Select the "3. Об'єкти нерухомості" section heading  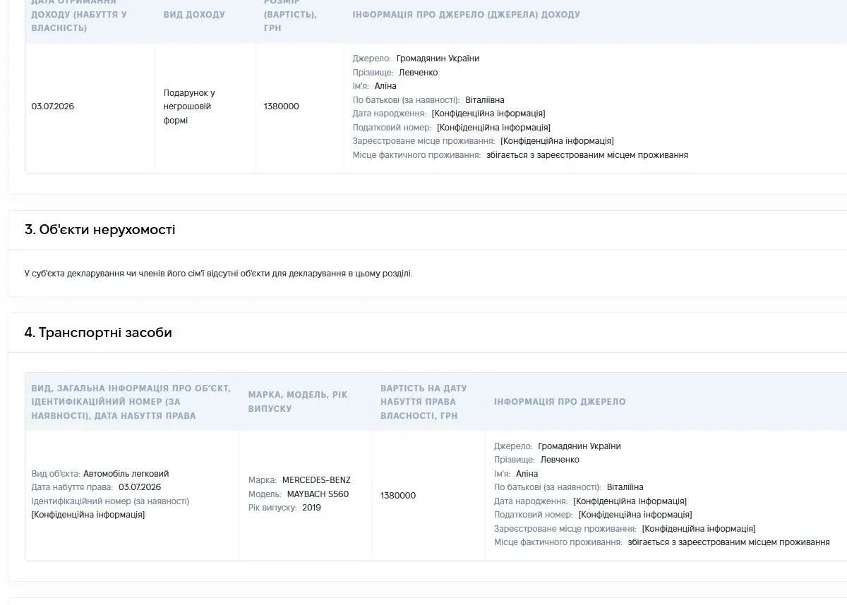click(x=100, y=229)
